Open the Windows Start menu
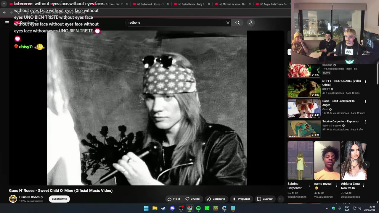379x213 pixels. click(x=146, y=208)
